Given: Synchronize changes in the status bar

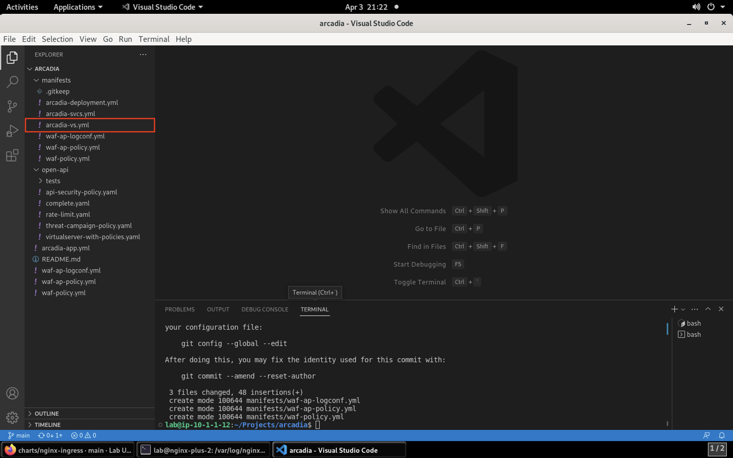Looking at the screenshot, I should pos(50,435).
